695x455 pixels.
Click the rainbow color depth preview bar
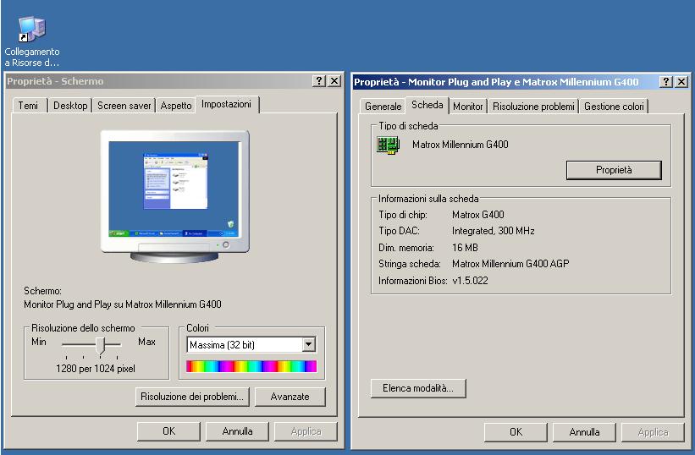coord(251,366)
